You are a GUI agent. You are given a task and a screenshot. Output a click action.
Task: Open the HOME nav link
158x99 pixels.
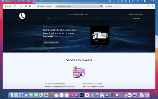[x=48, y=18]
